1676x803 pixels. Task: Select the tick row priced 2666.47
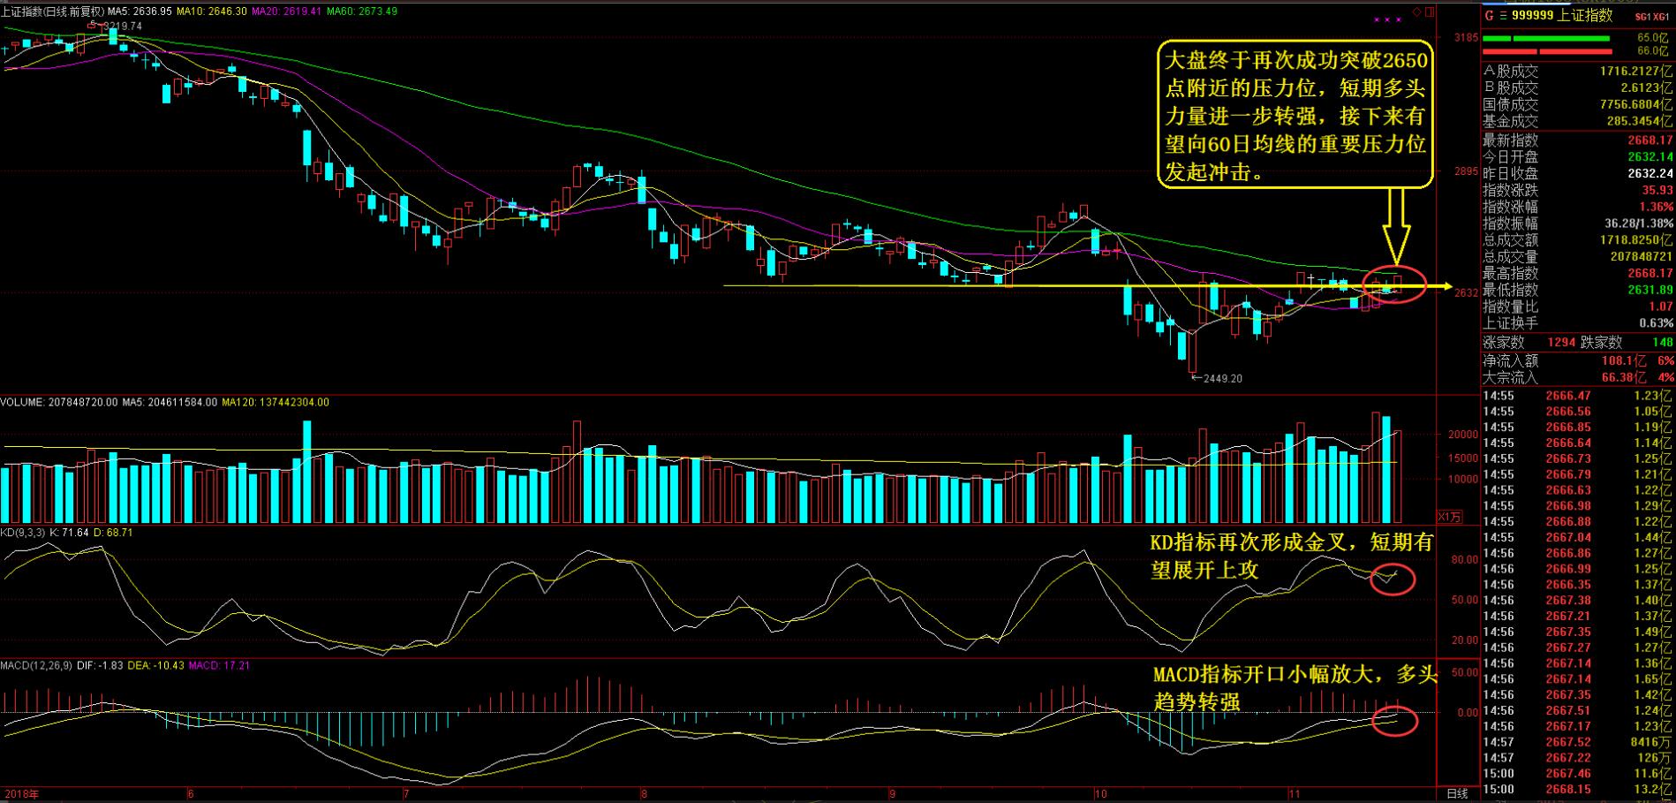[x=1578, y=396]
